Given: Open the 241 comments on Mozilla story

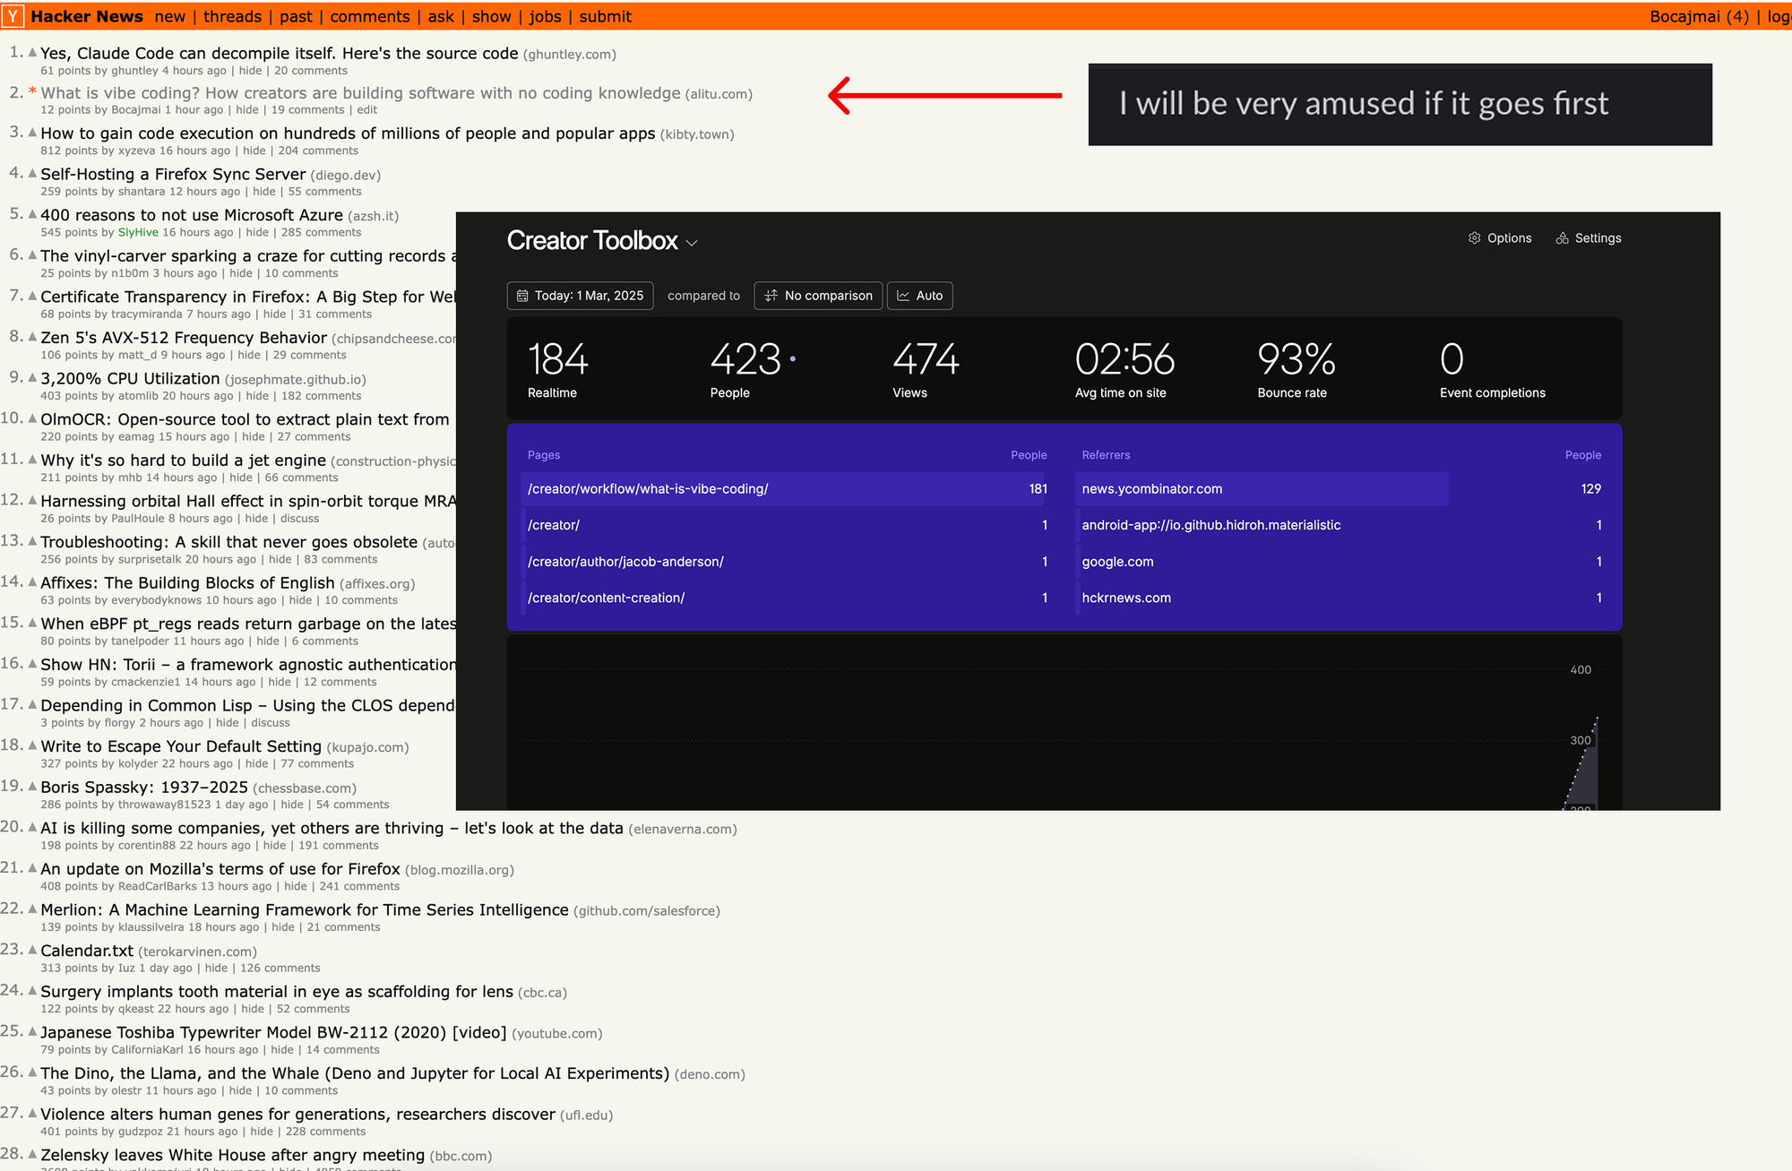Looking at the screenshot, I should 359,886.
